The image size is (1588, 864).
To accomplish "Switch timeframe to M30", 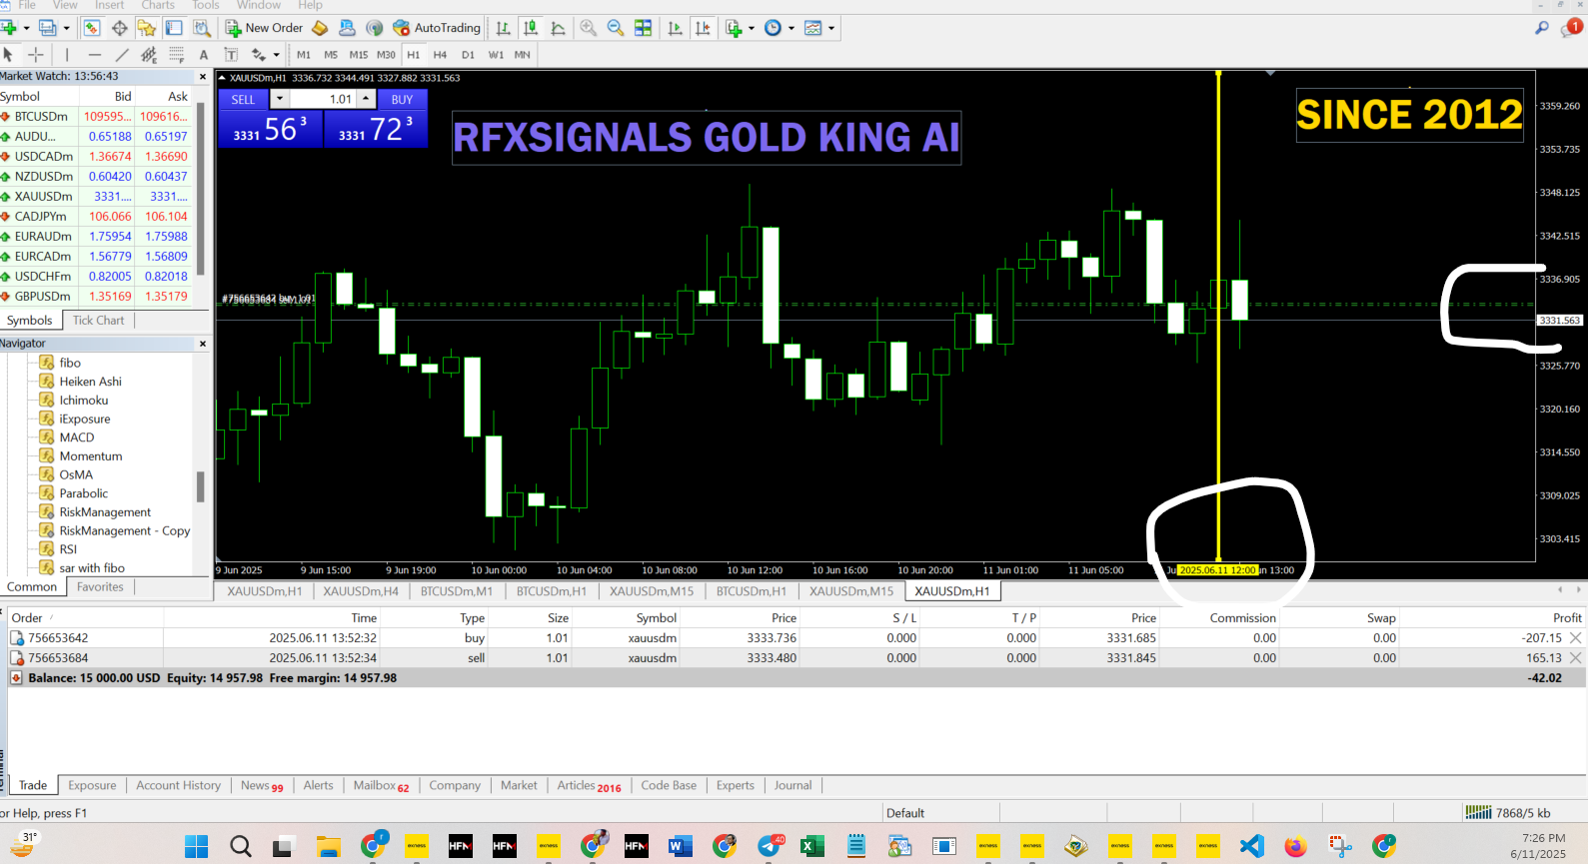I will [x=386, y=55].
